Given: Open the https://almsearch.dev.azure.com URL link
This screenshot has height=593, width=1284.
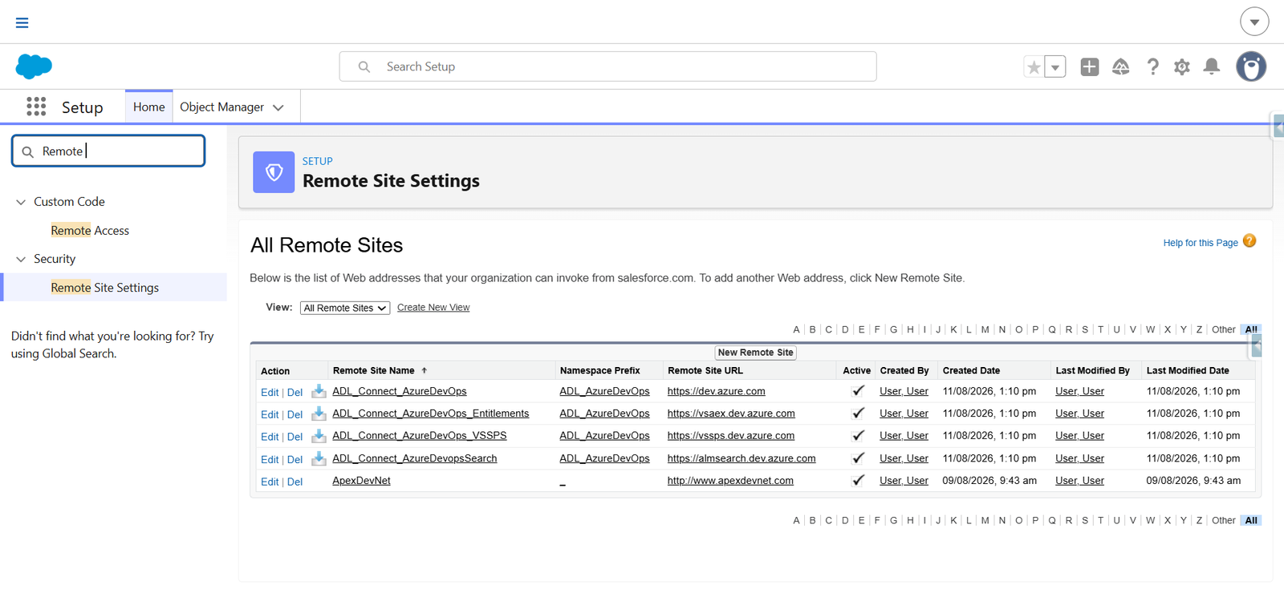Looking at the screenshot, I should [x=742, y=458].
